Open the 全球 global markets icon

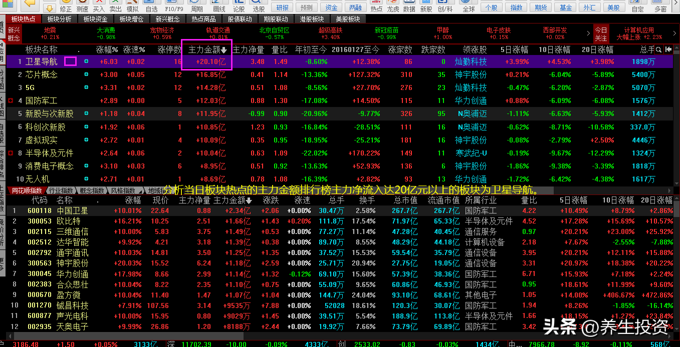pyautogui.click(x=469, y=6)
